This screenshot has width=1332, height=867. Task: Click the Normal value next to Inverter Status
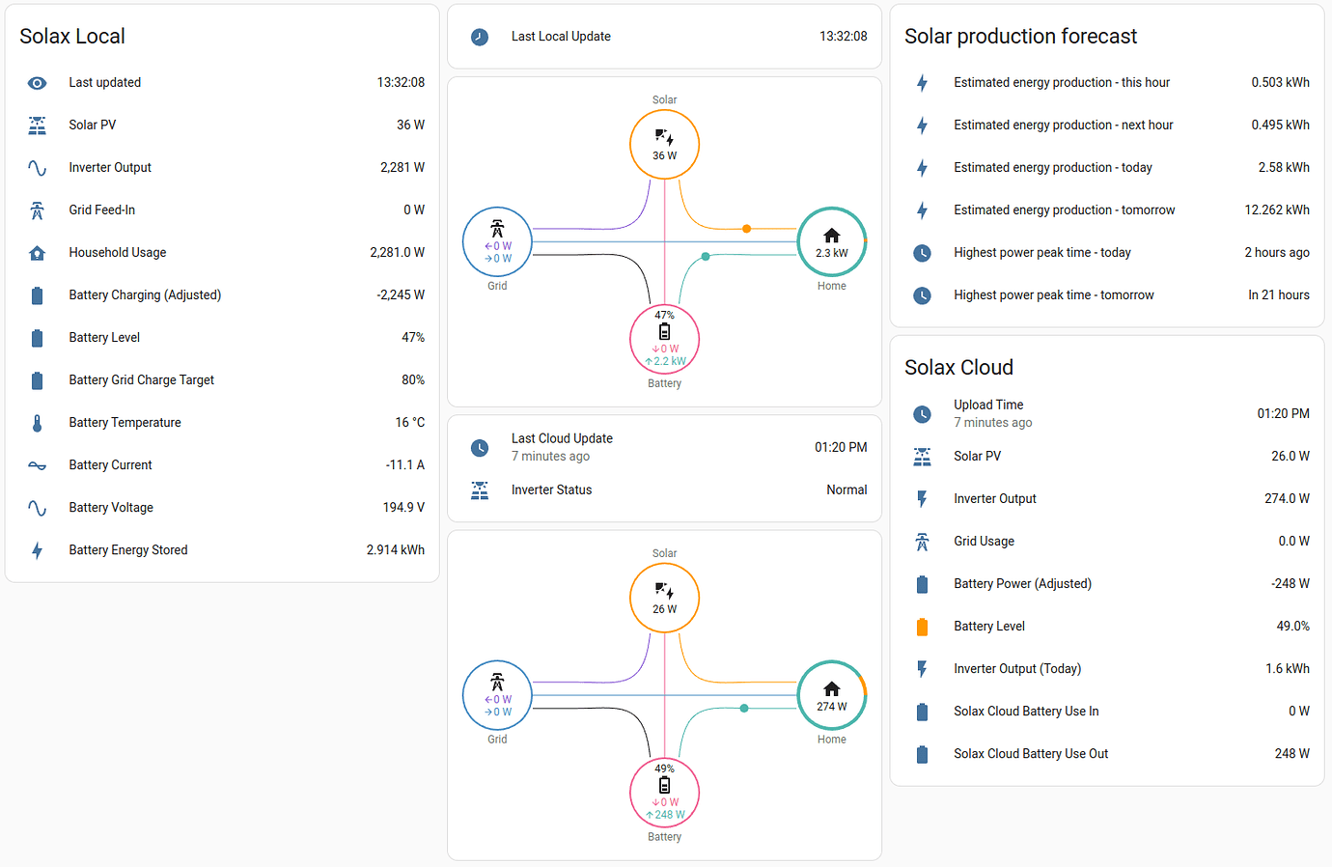click(846, 489)
